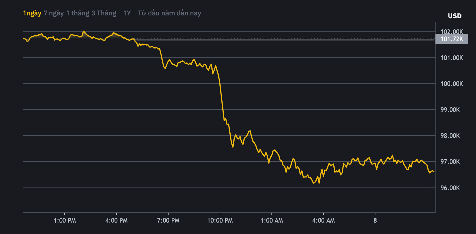Click the 7:00 PM time axis marker
This screenshot has width=476, height=234.
[168, 220]
